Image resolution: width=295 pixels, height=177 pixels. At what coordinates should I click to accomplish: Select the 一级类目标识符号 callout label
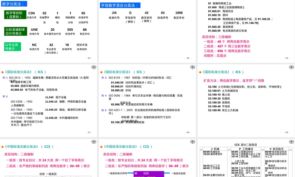click(x=118, y=173)
